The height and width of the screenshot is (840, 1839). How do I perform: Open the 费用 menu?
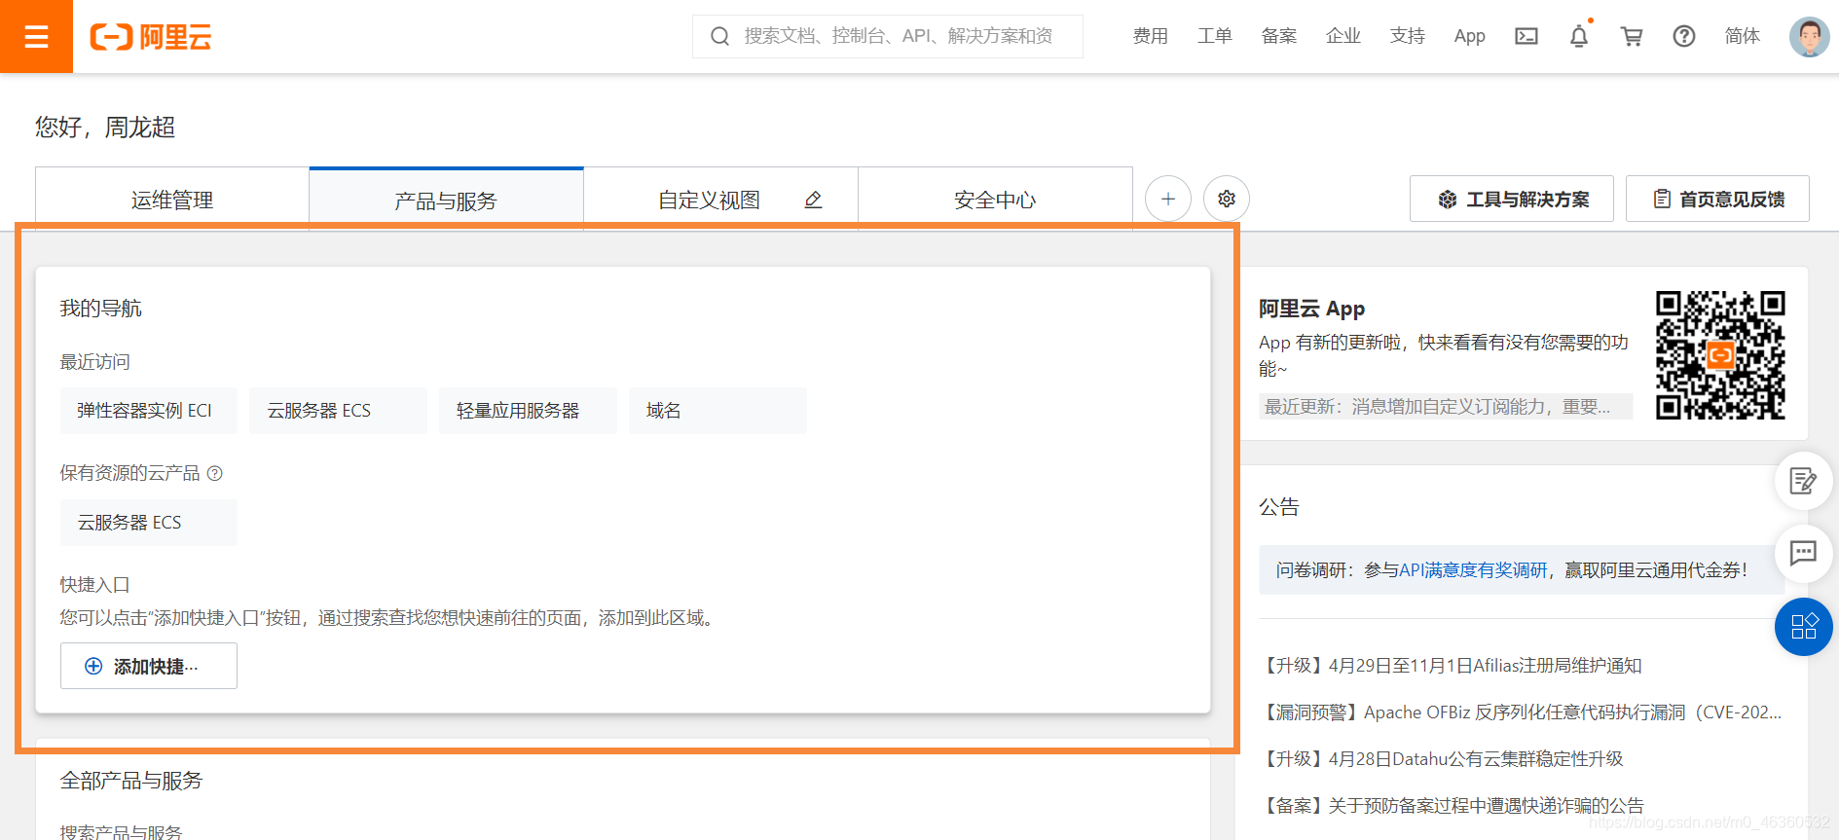point(1151,36)
